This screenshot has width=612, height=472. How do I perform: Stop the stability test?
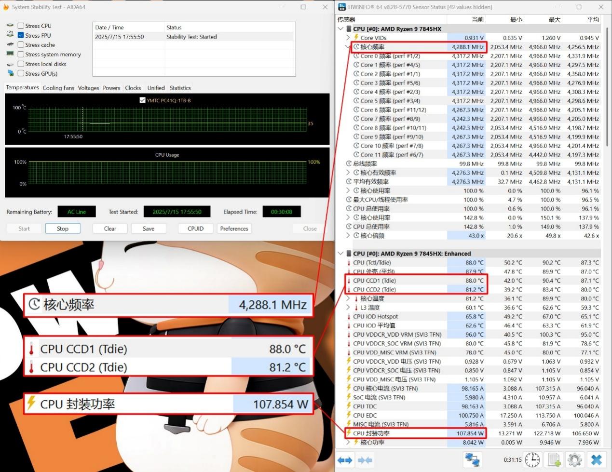point(63,229)
